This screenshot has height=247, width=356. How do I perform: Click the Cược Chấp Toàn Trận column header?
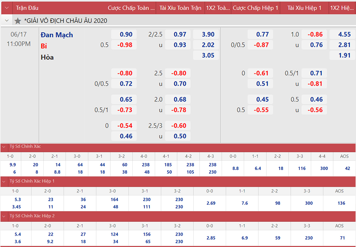pyautogui.click(x=131, y=8)
